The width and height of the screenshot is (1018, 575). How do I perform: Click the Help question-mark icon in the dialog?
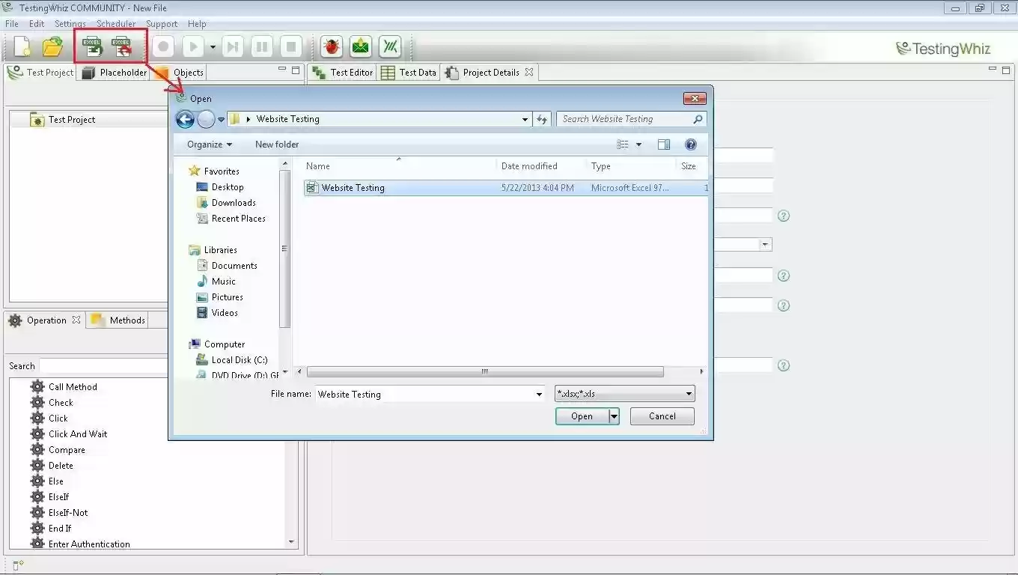point(690,144)
